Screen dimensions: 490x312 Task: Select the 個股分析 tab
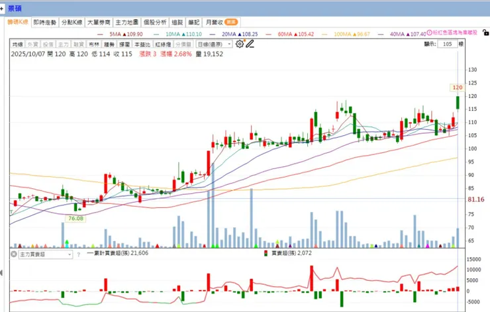click(155, 23)
